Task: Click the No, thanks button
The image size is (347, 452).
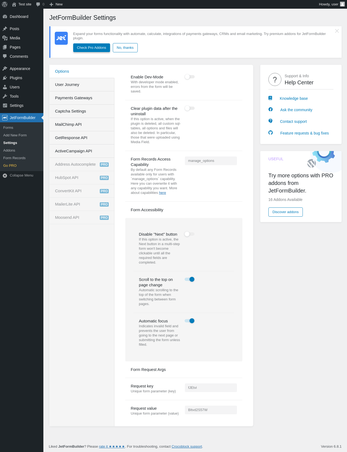Action: point(125,48)
